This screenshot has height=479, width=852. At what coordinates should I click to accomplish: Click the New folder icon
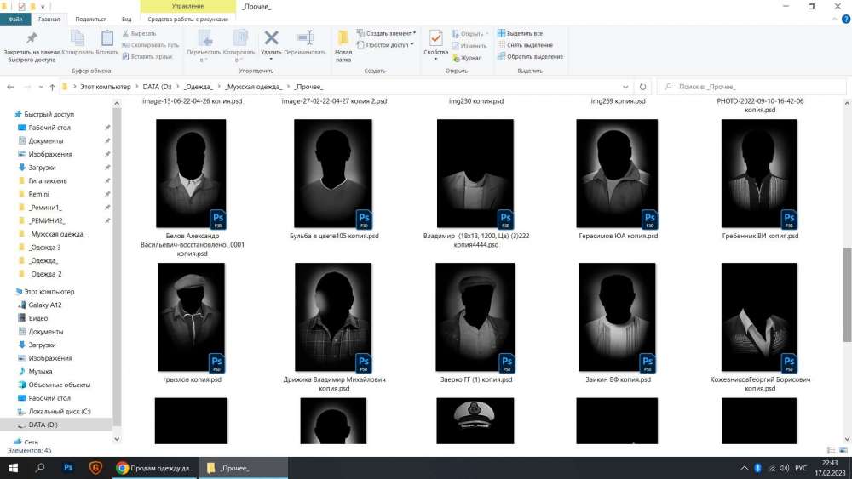click(343, 38)
